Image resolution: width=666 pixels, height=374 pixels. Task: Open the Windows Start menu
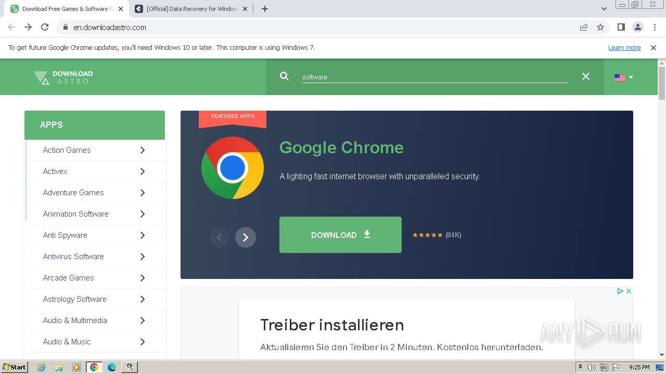[x=14, y=367]
